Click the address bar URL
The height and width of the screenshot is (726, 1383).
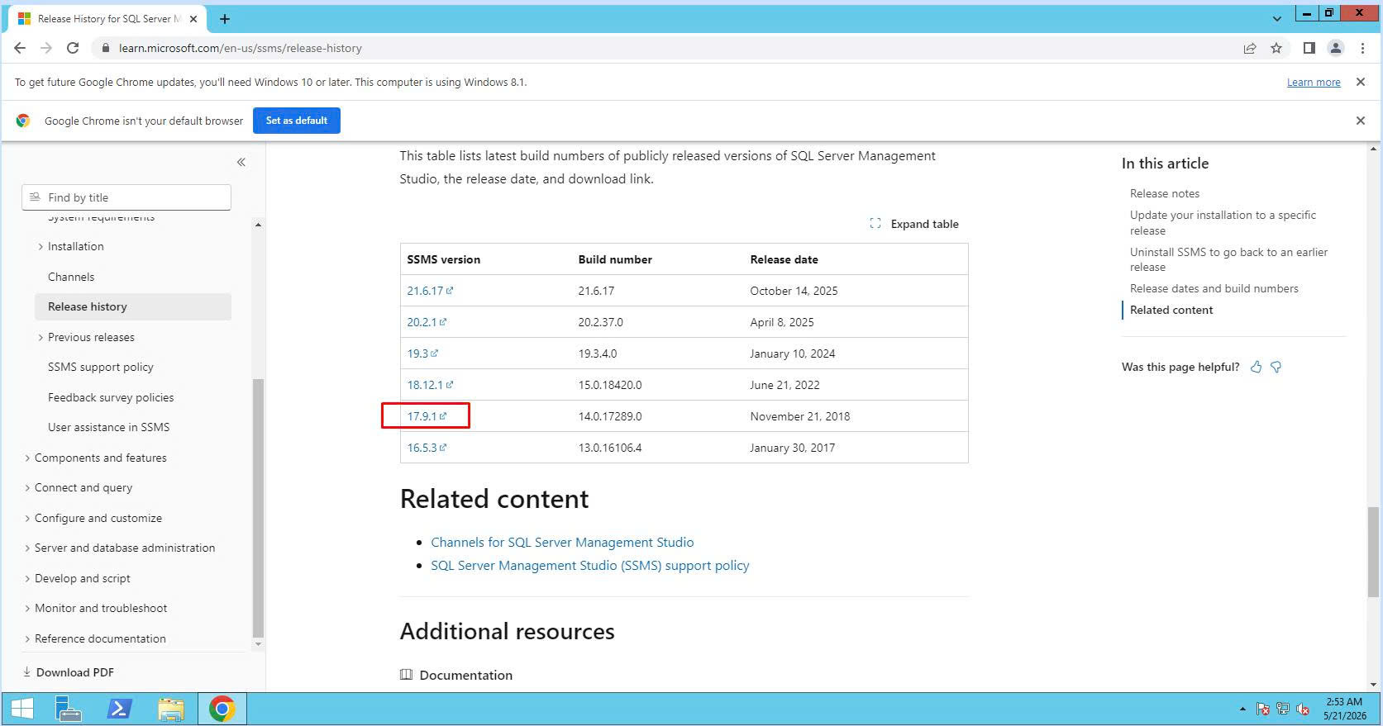tap(241, 48)
